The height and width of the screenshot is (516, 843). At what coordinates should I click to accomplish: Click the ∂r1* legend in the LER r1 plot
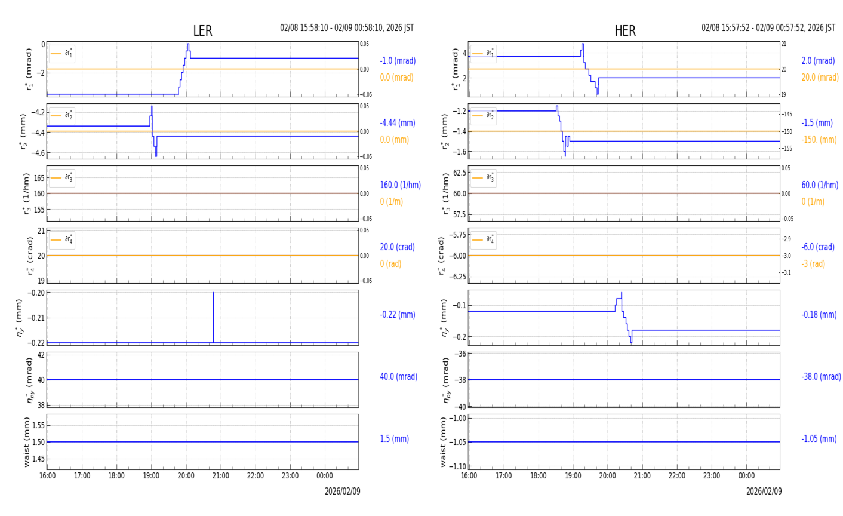pyautogui.click(x=62, y=54)
